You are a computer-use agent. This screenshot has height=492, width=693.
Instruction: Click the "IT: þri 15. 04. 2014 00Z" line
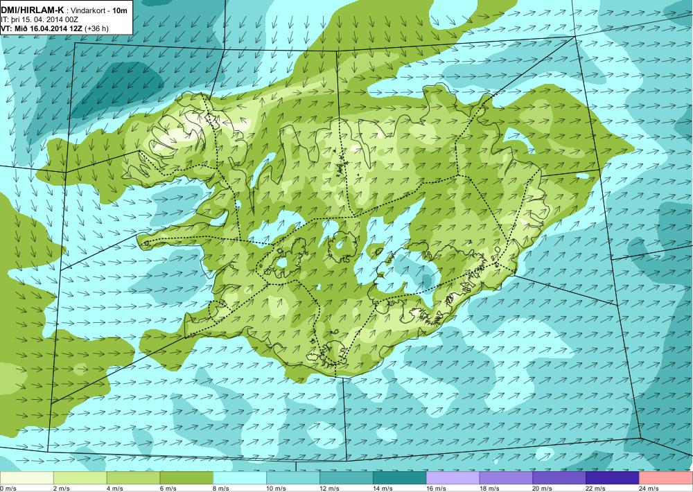click(x=40, y=19)
